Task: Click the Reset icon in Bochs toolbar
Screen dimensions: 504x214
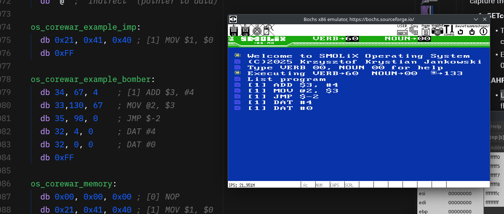Action: point(461,30)
